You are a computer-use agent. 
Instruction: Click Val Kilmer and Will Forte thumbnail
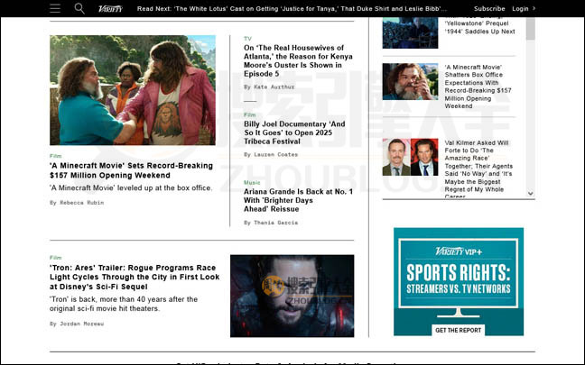coord(410,157)
